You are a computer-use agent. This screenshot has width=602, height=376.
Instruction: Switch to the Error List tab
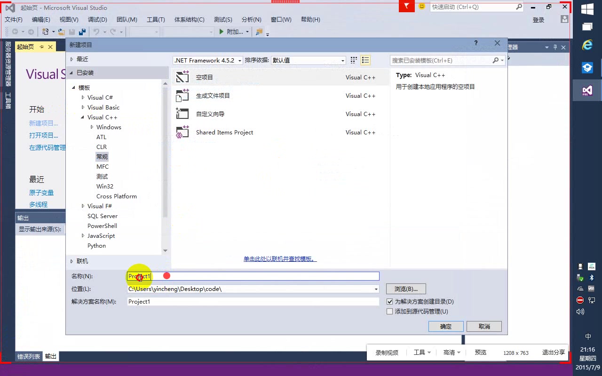(x=29, y=356)
